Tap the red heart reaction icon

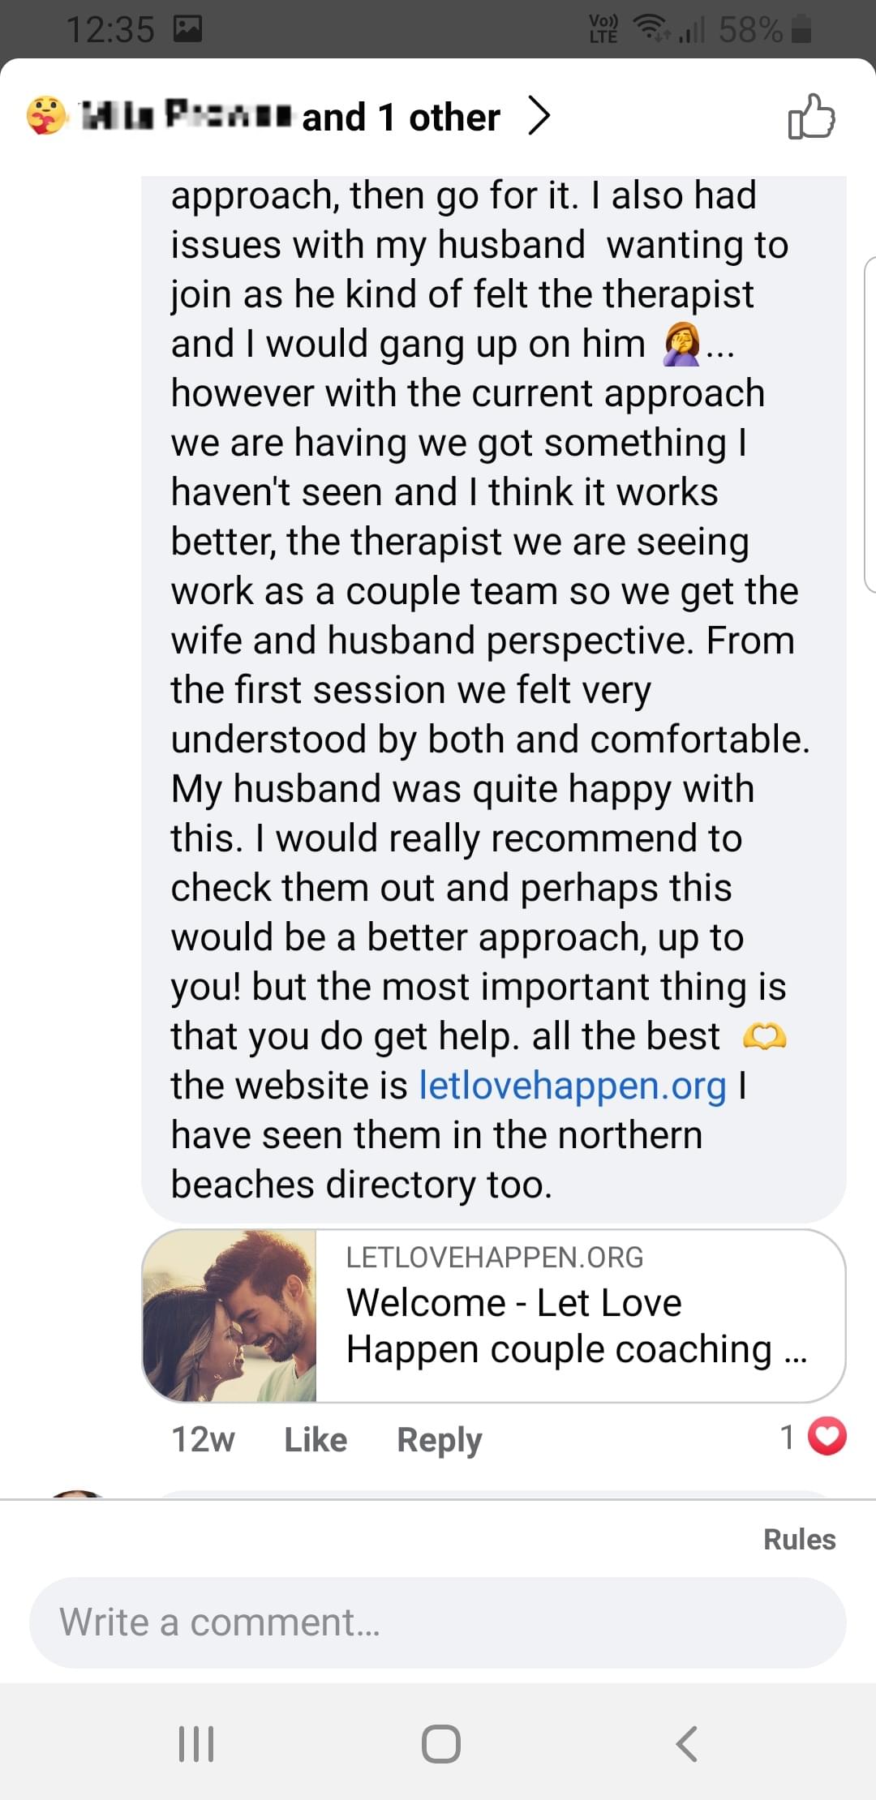827,1438
